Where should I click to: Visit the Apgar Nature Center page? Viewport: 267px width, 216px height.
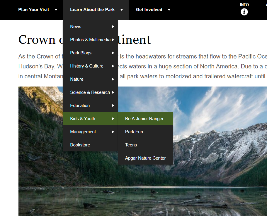tap(145, 158)
